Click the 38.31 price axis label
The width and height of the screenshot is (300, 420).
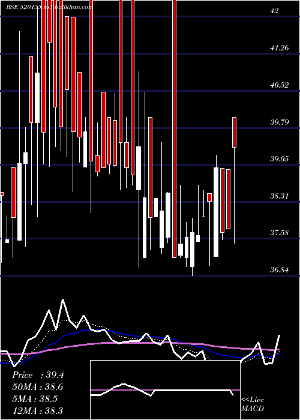pyautogui.click(x=280, y=196)
